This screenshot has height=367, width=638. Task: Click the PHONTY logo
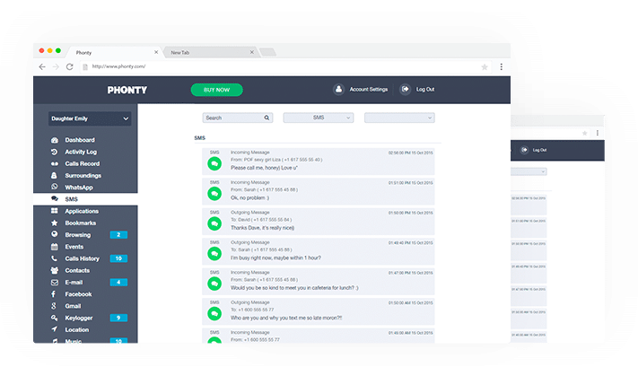pyautogui.click(x=127, y=90)
